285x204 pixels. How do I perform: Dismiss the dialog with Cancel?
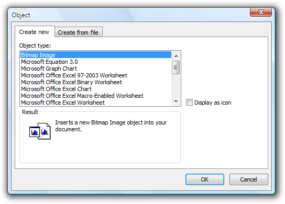pyautogui.click(x=248, y=179)
